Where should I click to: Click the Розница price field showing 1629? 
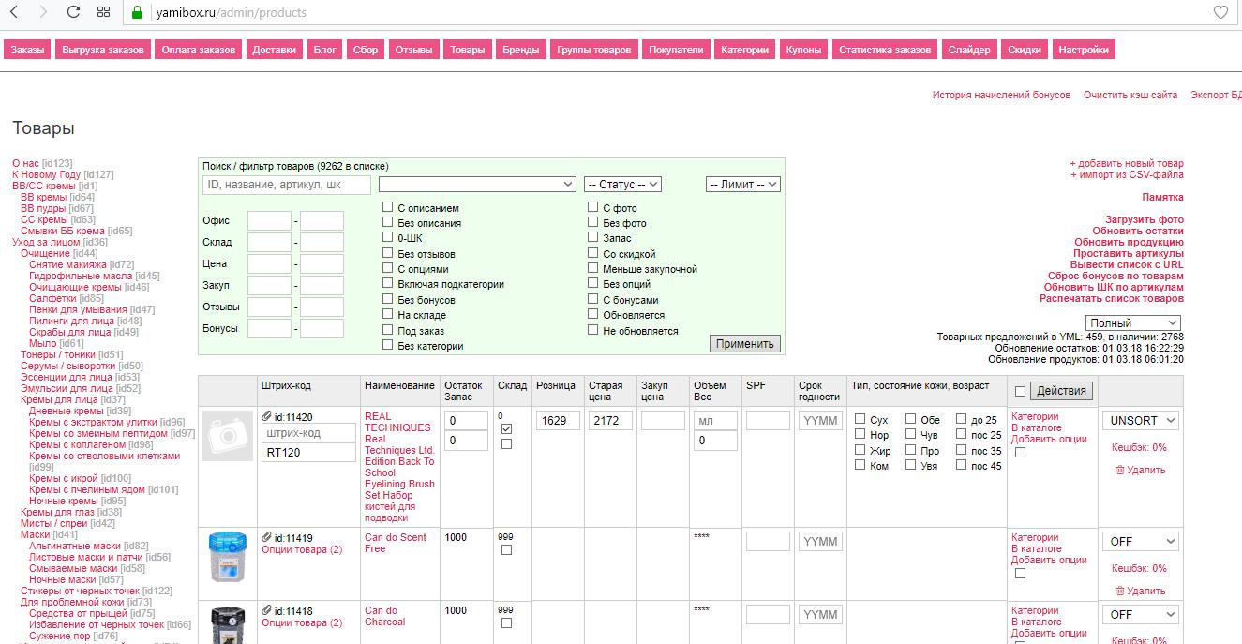pyautogui.click(x=559, y=421)
